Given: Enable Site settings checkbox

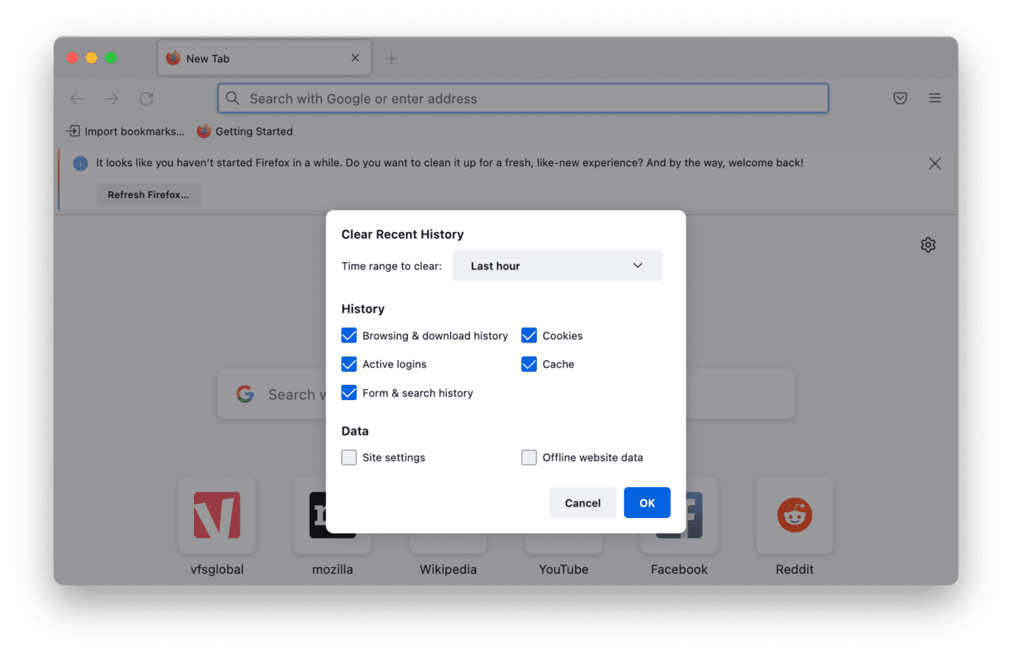Looking at the screenshot, I should (x=349, y=457).
